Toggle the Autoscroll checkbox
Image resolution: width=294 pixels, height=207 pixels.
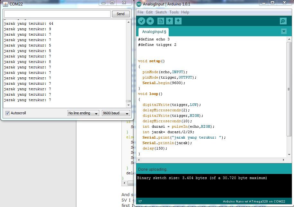(8, 113)
